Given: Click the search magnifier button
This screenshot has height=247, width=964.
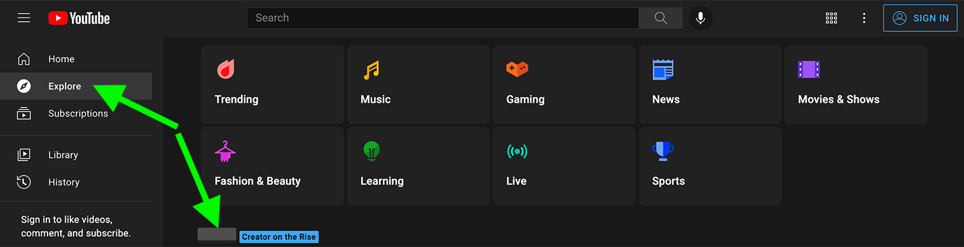Looking at the screenshot, I should tap(661, 18).
